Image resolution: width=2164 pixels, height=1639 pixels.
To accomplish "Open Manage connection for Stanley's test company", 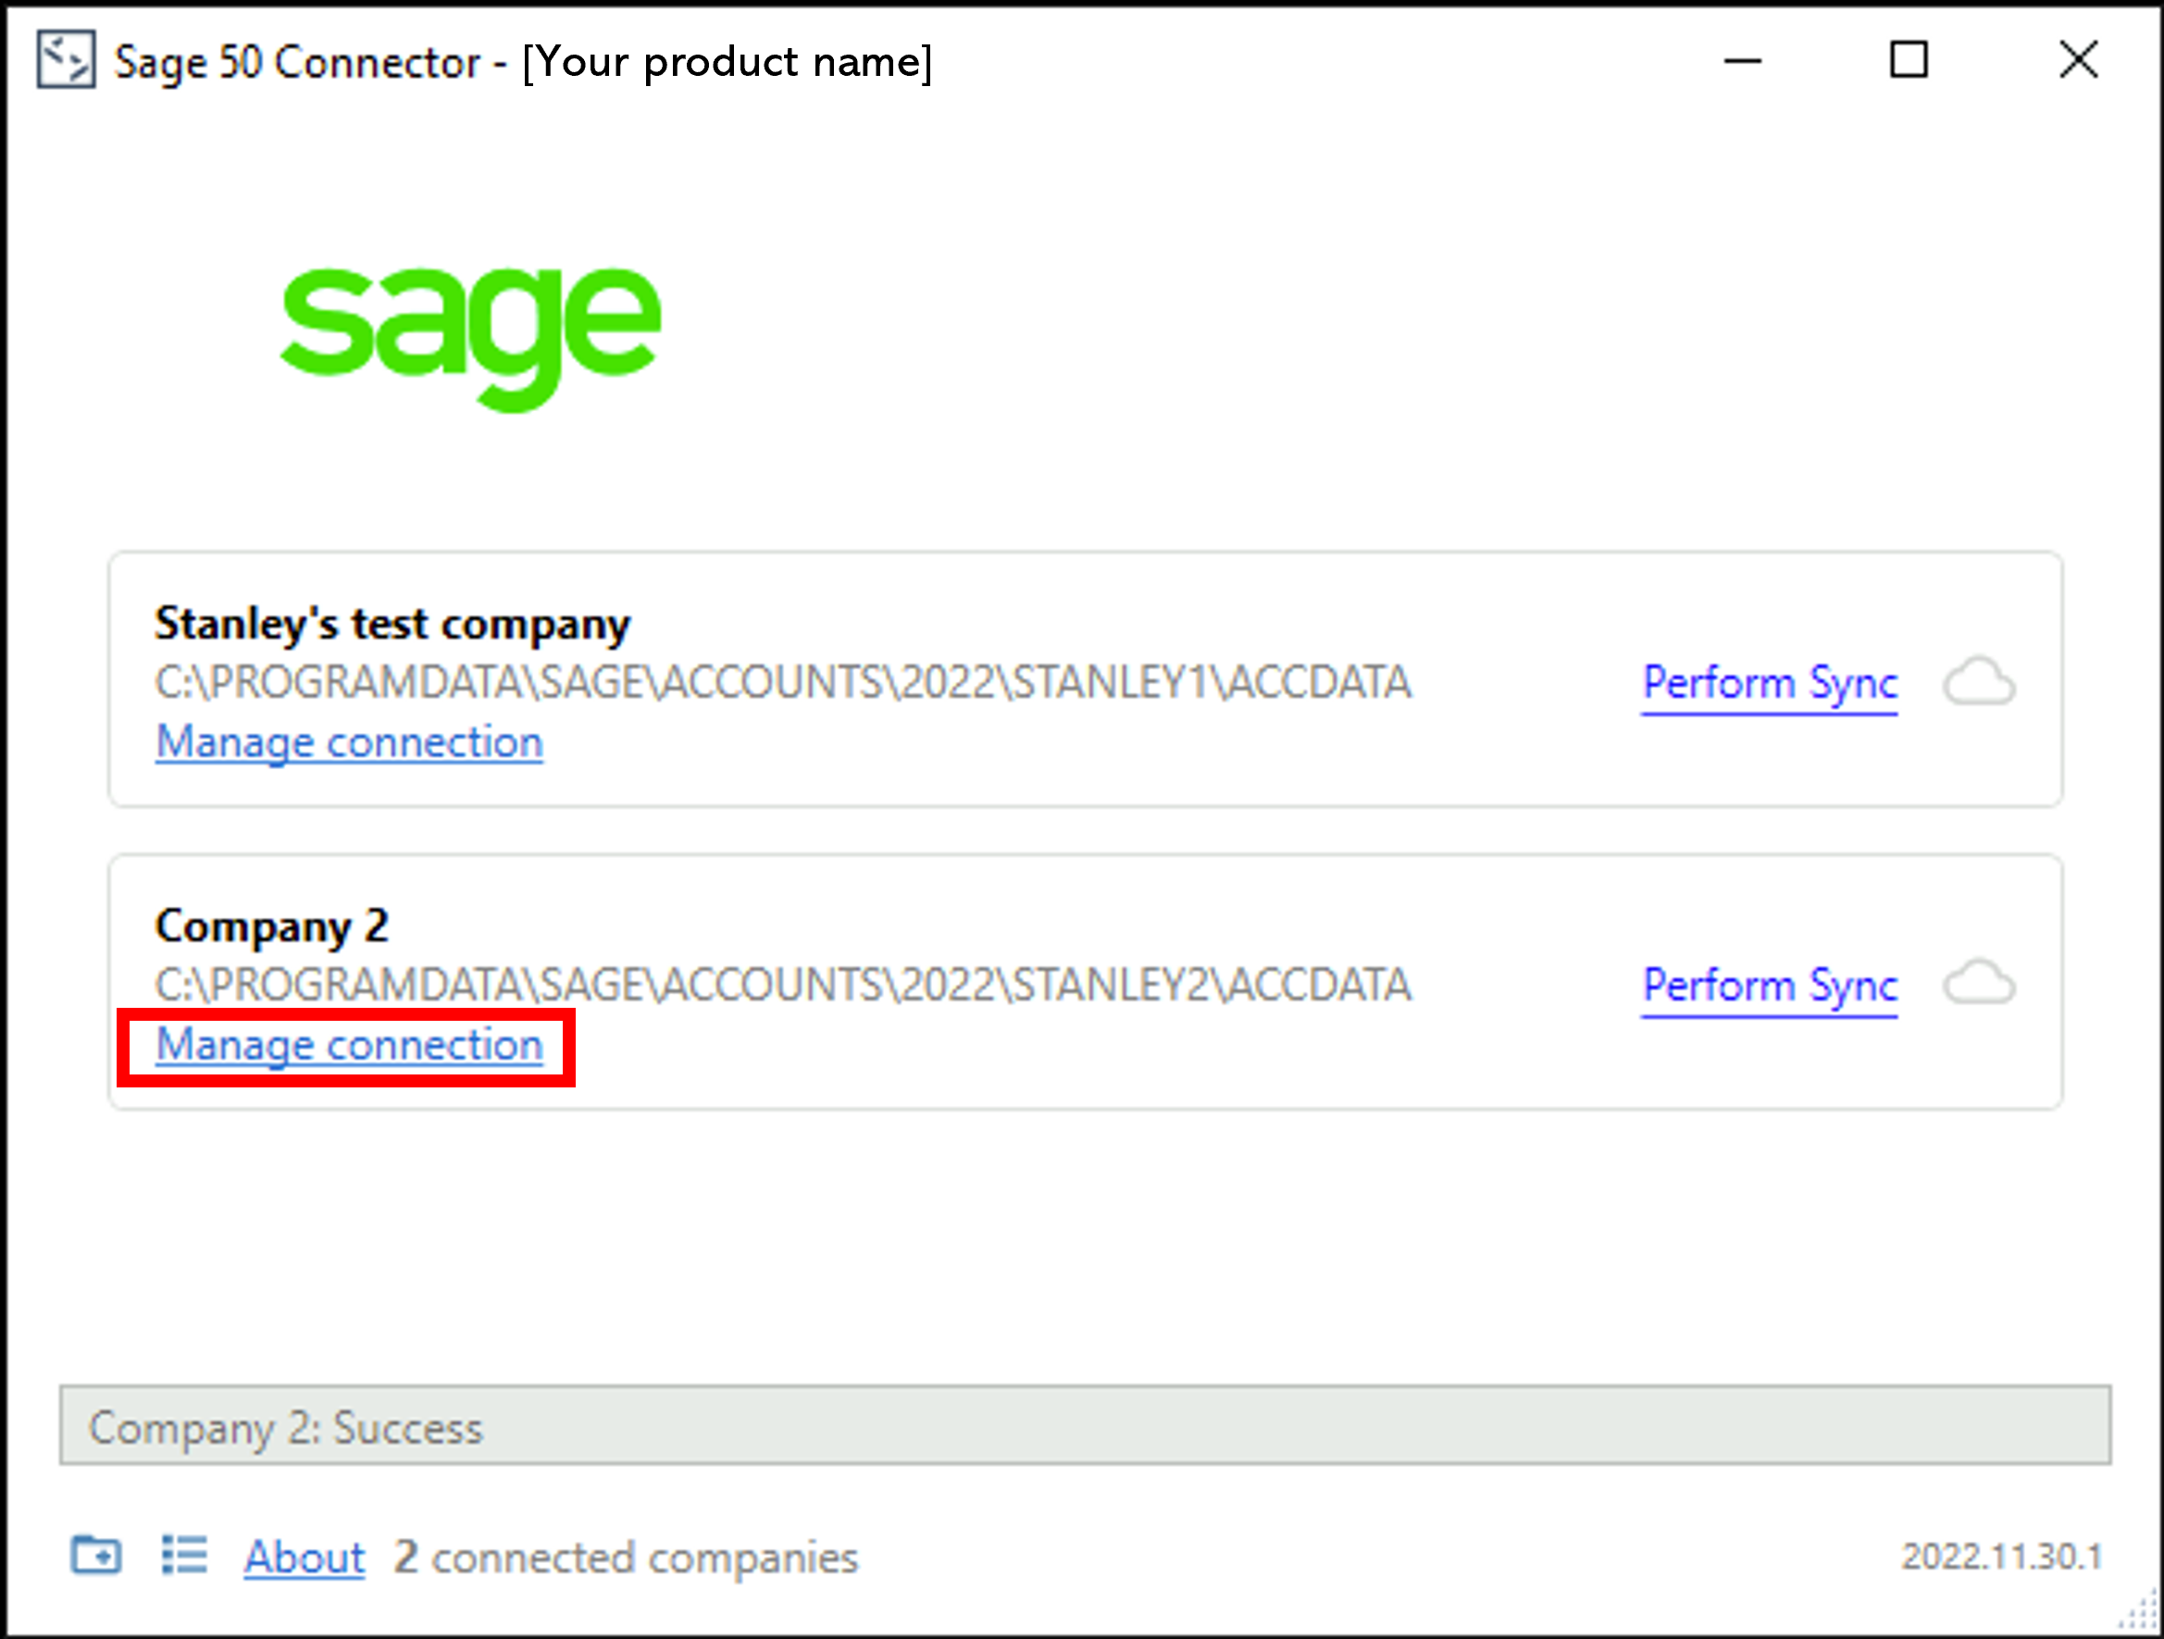I will point(348,741).
